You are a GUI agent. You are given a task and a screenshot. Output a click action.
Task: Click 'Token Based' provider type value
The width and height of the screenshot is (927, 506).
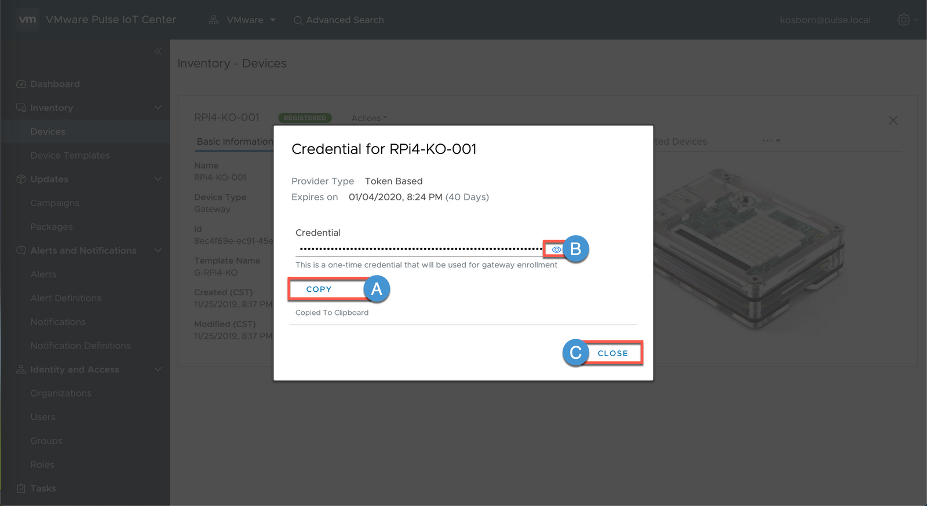[x=394, y=181]
